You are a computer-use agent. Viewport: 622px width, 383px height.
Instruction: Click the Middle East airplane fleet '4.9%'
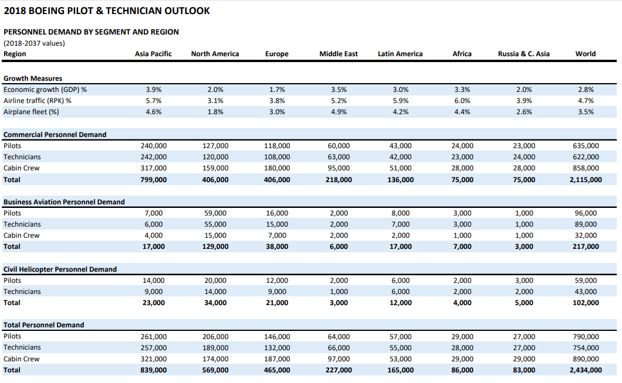tap(339, 112)
